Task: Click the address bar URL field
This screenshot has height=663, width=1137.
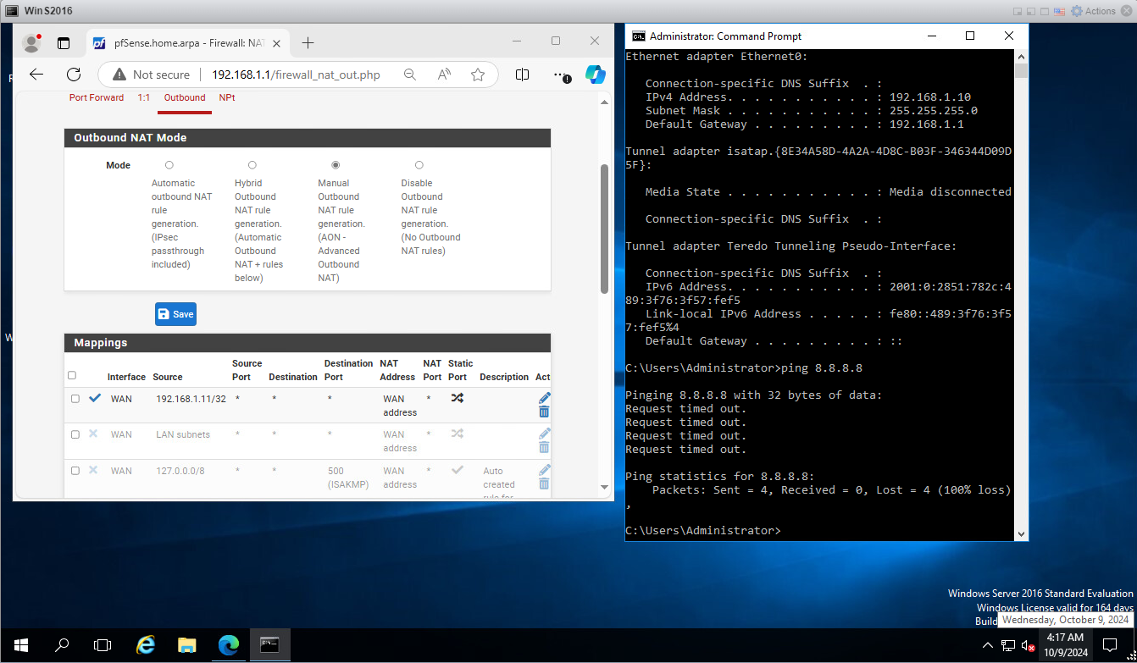Action: (x=296, y=75)
